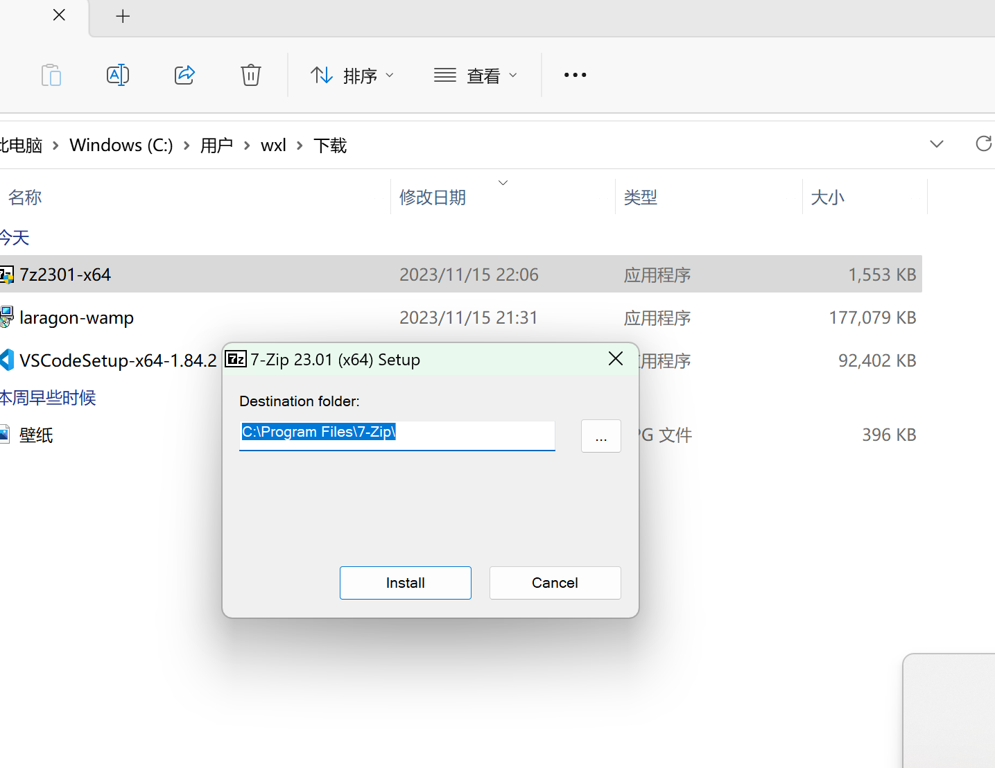This screenshot has width=995, height=768.
Task: Collapse the 本周早些时候 group header
Action: coord(48,398)
